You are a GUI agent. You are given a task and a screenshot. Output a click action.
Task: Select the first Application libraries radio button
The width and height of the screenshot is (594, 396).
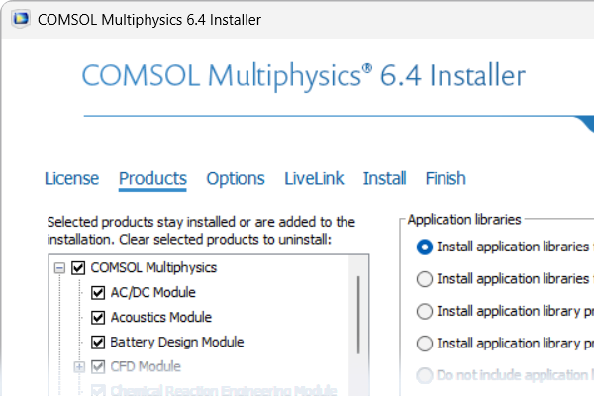point(425,247)
